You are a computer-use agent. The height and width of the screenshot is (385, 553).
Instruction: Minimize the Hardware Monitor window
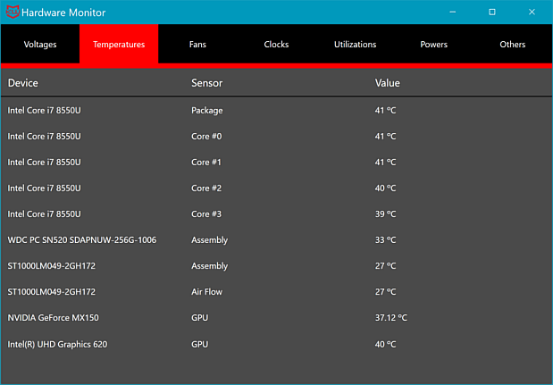pyautogui.click(x=452, y=12)
